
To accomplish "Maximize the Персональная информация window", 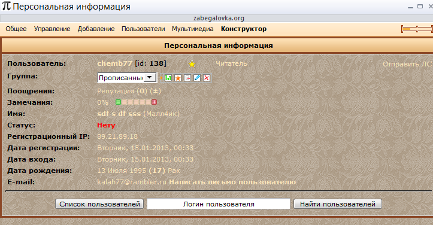I will point(420,7).
